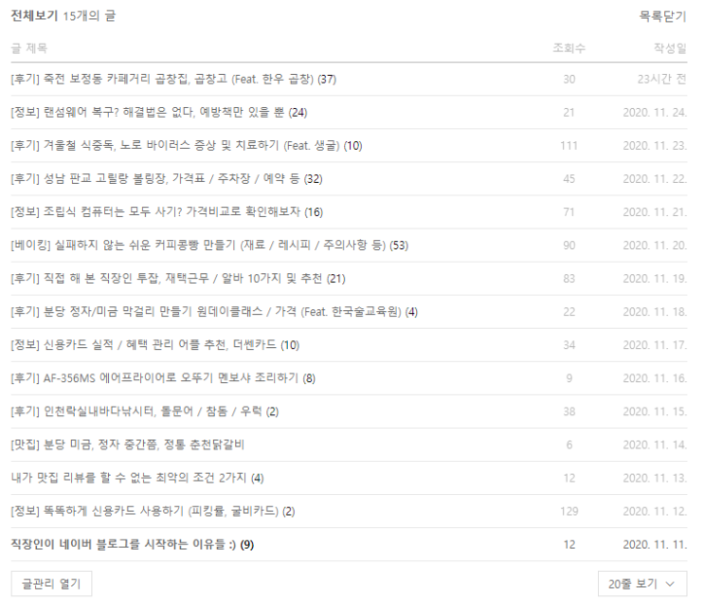Close the post list with 목록닫기
The height and width of the screenshot is (603, 704).
(662, 17)
